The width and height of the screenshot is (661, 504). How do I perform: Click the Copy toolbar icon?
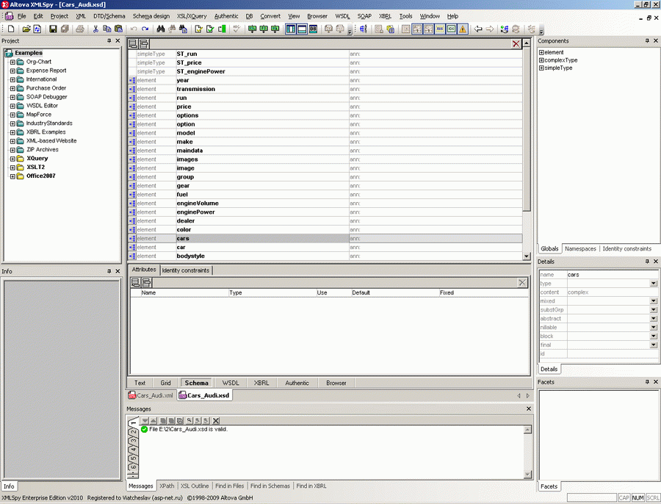[x=107, y=29]
